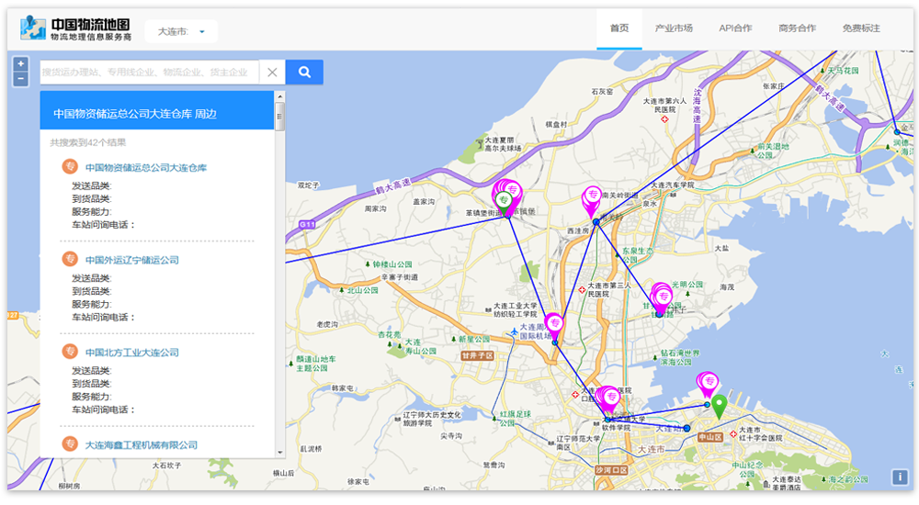
Task: Click orange icon beside 中国物资储运总公司大连仓库
Action: 70,167
